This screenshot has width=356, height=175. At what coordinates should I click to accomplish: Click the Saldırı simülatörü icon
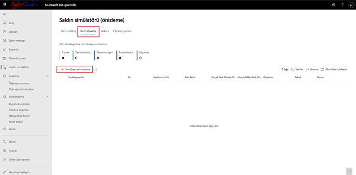pyautogui.click(x=4, y=67)
